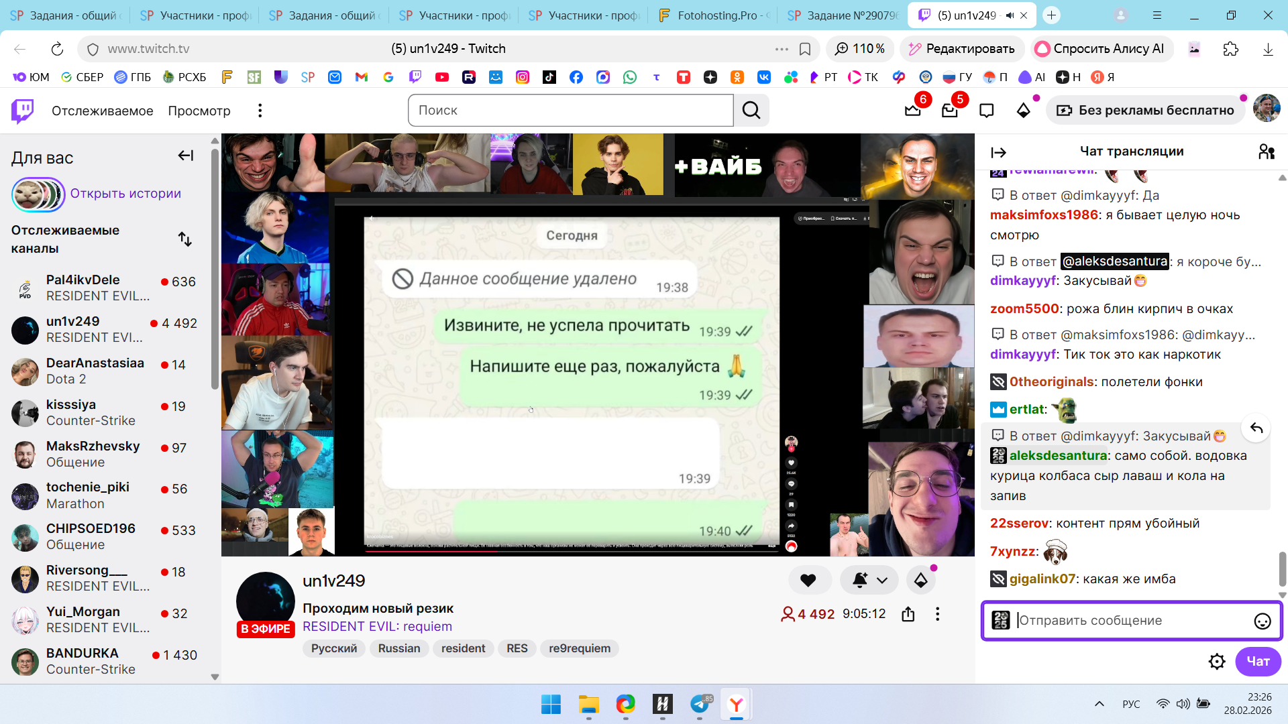1288x724 pixels.
Task: Open chat settings gear icon
Action: coord(1216,662)
